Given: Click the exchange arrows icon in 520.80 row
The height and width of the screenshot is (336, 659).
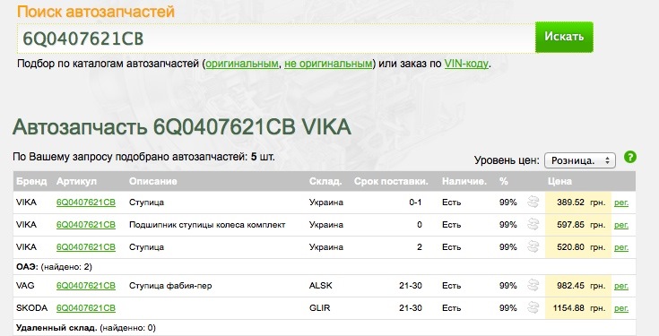Looking at the screenshot, I should coord(533,246).
